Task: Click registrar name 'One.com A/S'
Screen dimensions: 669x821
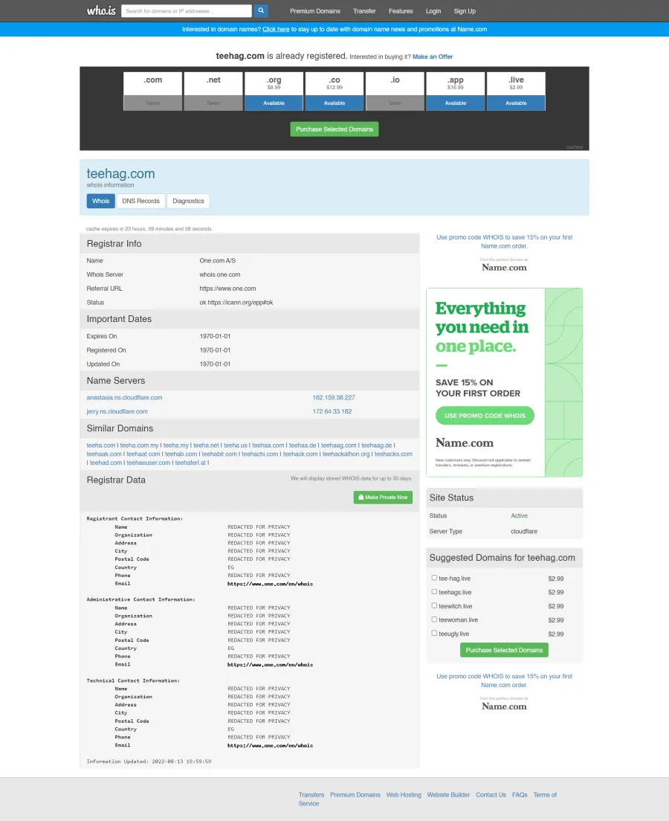Action: tap(217, 261)
